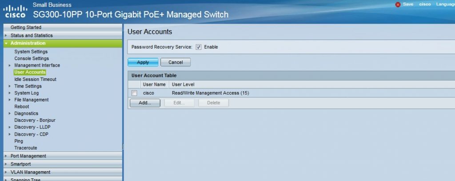
Task: Click User Level column header
Action: tap(183, 84)
